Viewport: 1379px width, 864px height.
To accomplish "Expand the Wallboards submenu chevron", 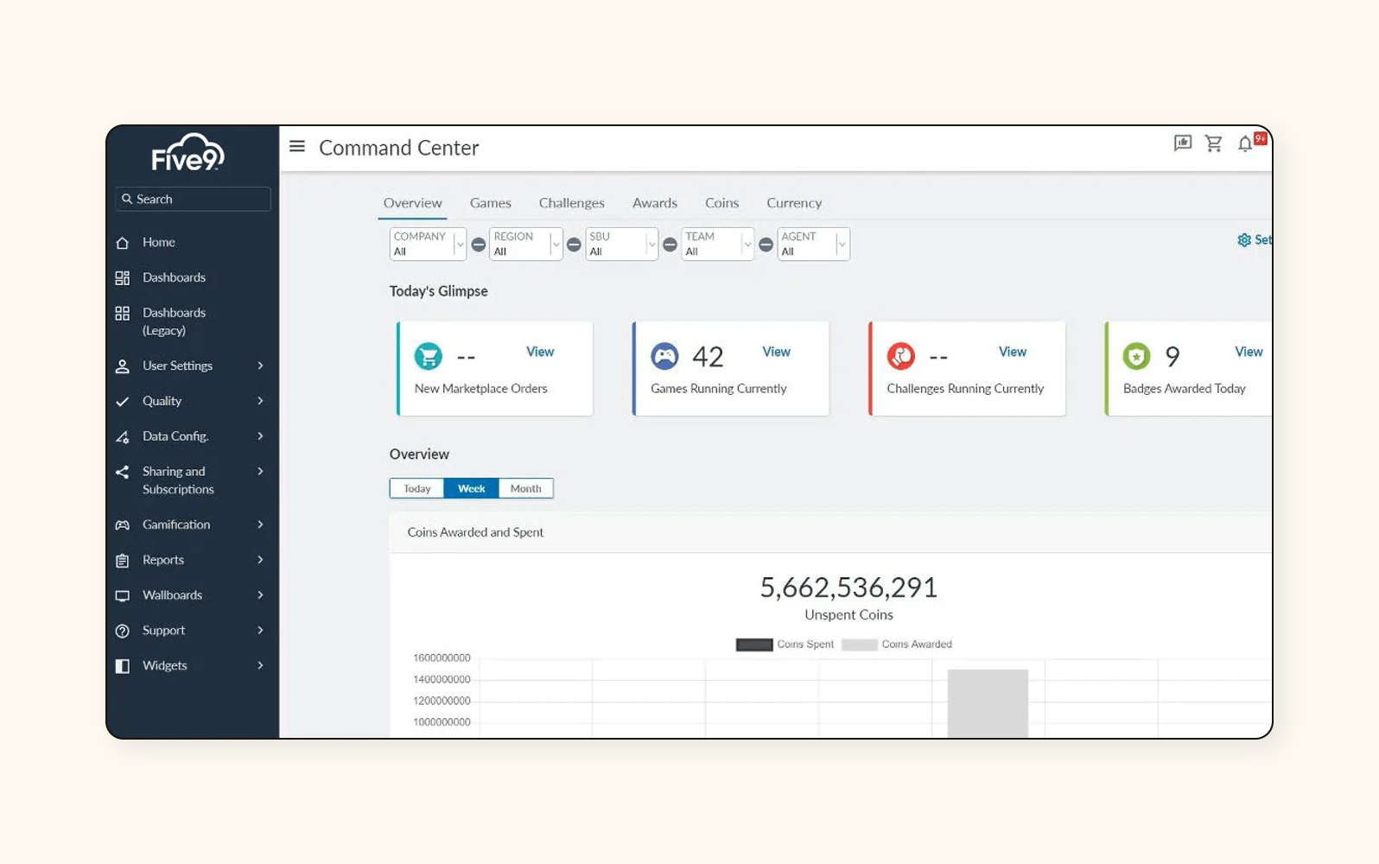I will pos(260,596).
